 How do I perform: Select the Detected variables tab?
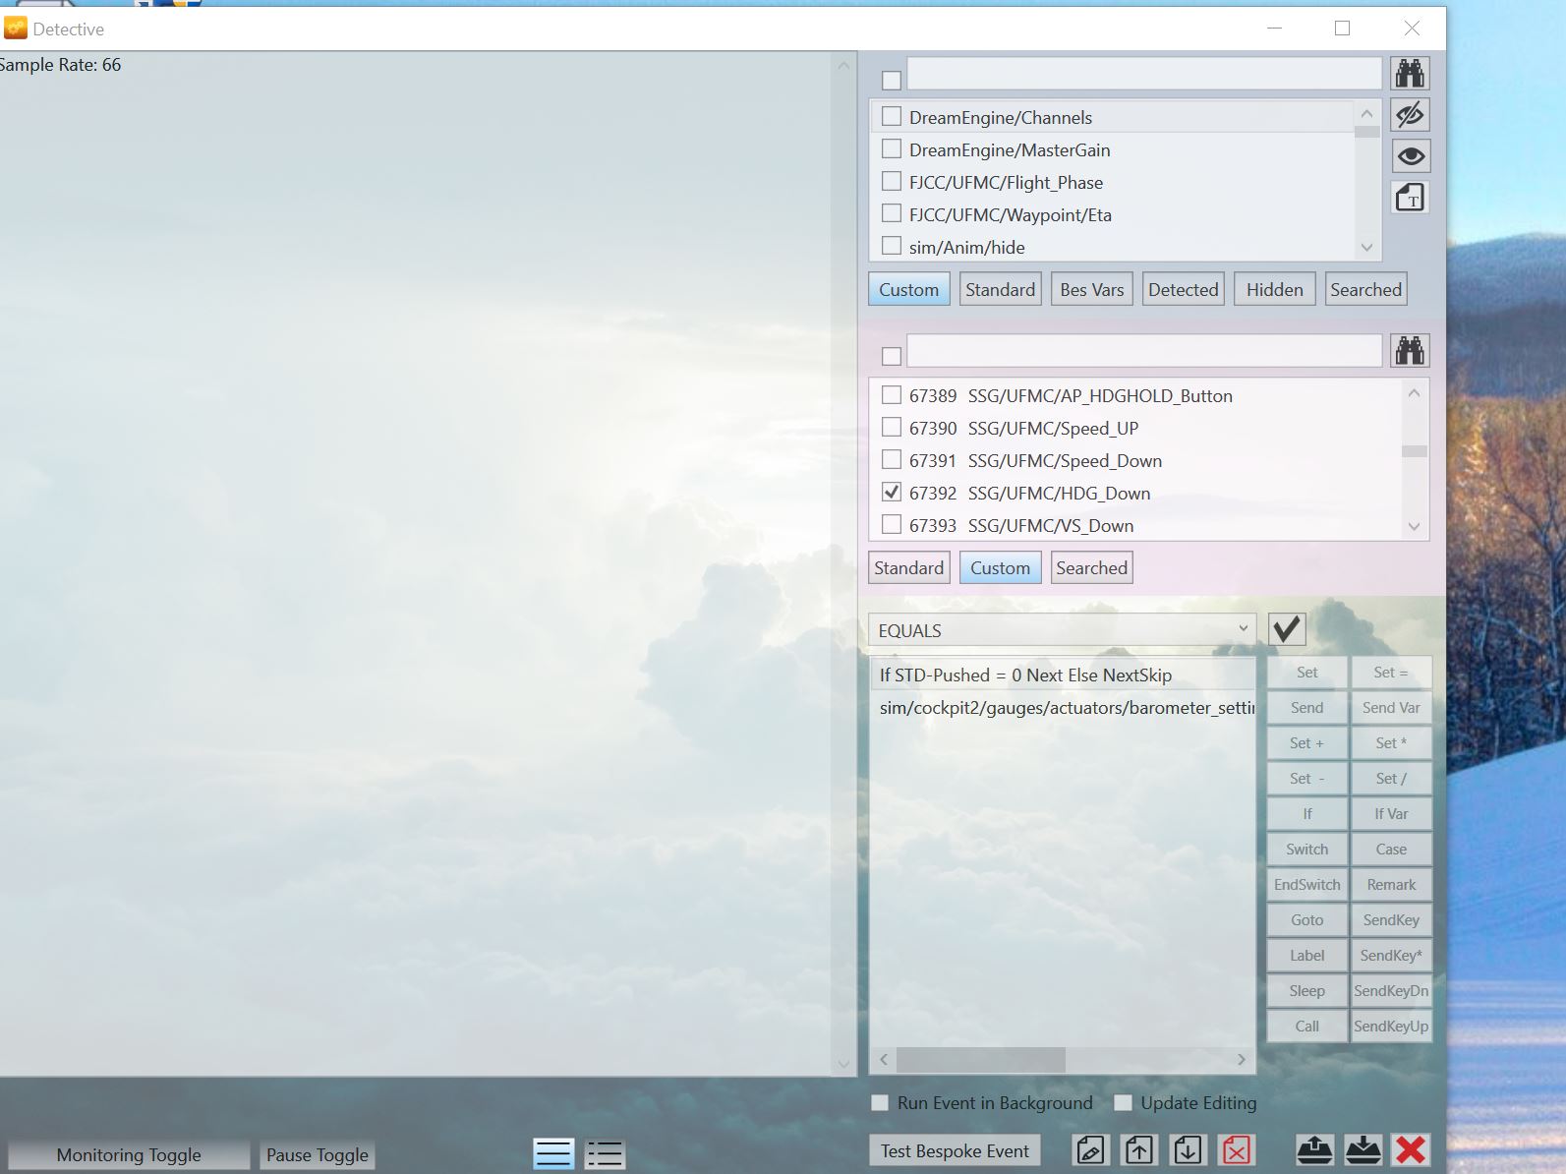pyautogui.click(x=1183, y=290)
